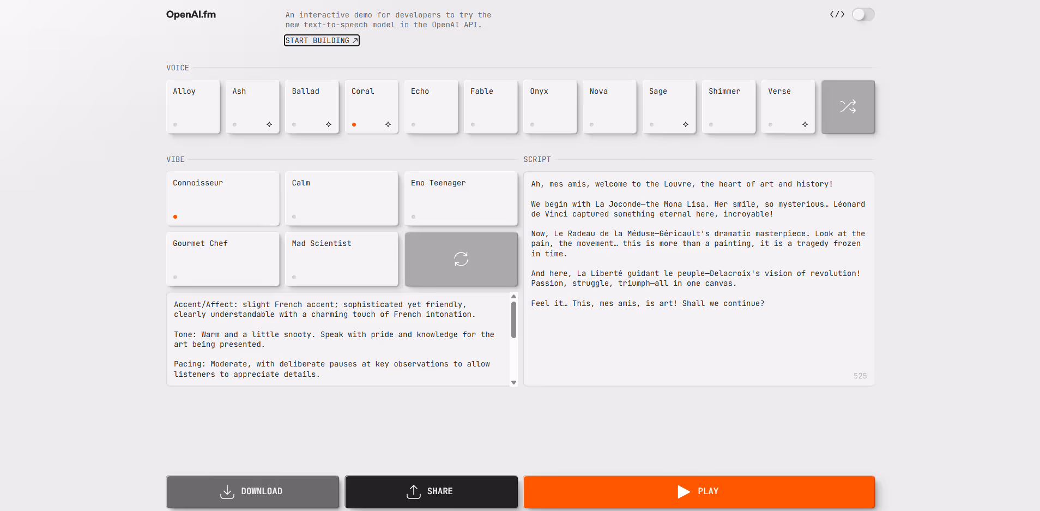Click the sparkle icon on the Coral voice
Screen dimensions: 1040x511
(388, 124)
